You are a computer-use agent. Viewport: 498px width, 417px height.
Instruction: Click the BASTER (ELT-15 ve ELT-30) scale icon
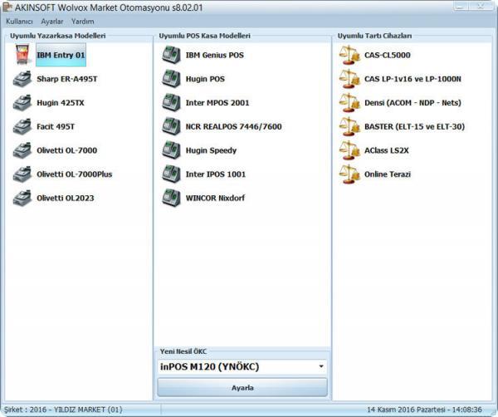click(349, 126)
